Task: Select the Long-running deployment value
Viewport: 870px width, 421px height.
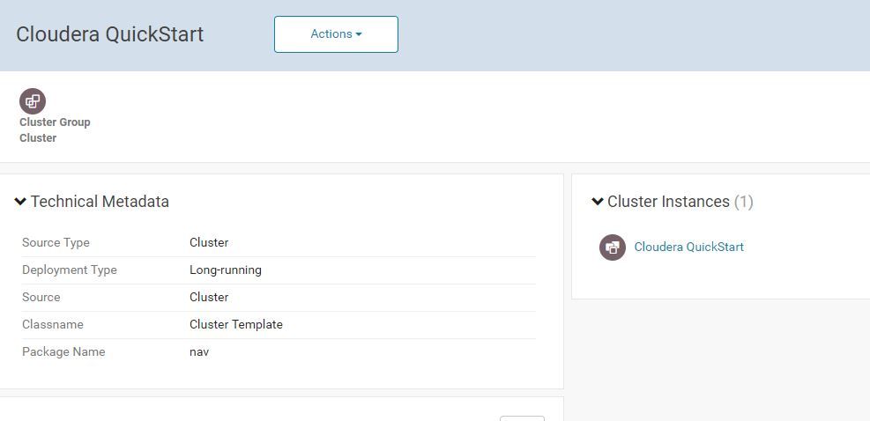Action: 226,270
